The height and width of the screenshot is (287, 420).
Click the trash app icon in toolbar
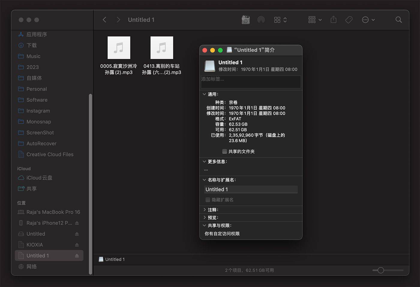click(246, 20)
